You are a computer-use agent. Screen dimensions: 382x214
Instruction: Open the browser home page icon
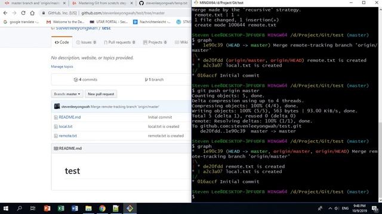[32, 13]
